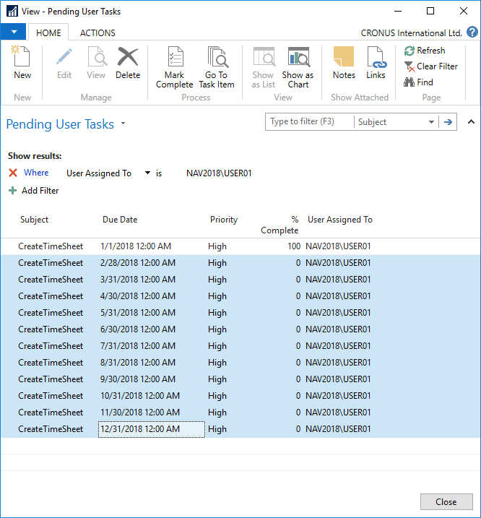Image resolution: width=481 pixels, height=518 pixels.
Task: Open the User Assigned To field dropdown
Action: tap(147, 173)
